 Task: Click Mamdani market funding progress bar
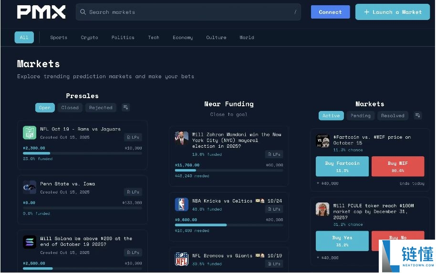[x=229, y=170]
